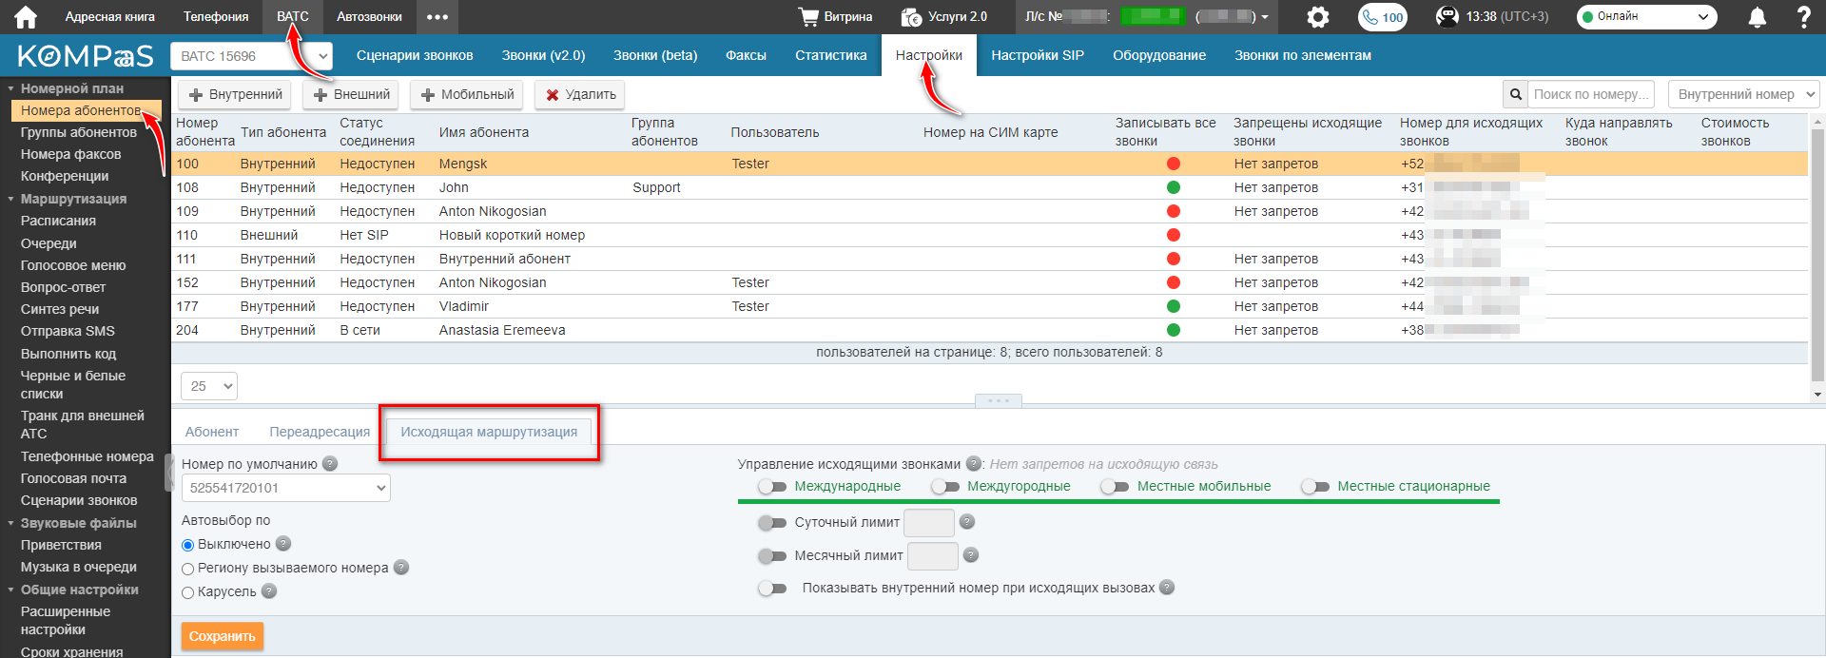Open ВАТС 15696 selector dropdown
This screenshot has width=1826, height=658.
coord(251,56)
